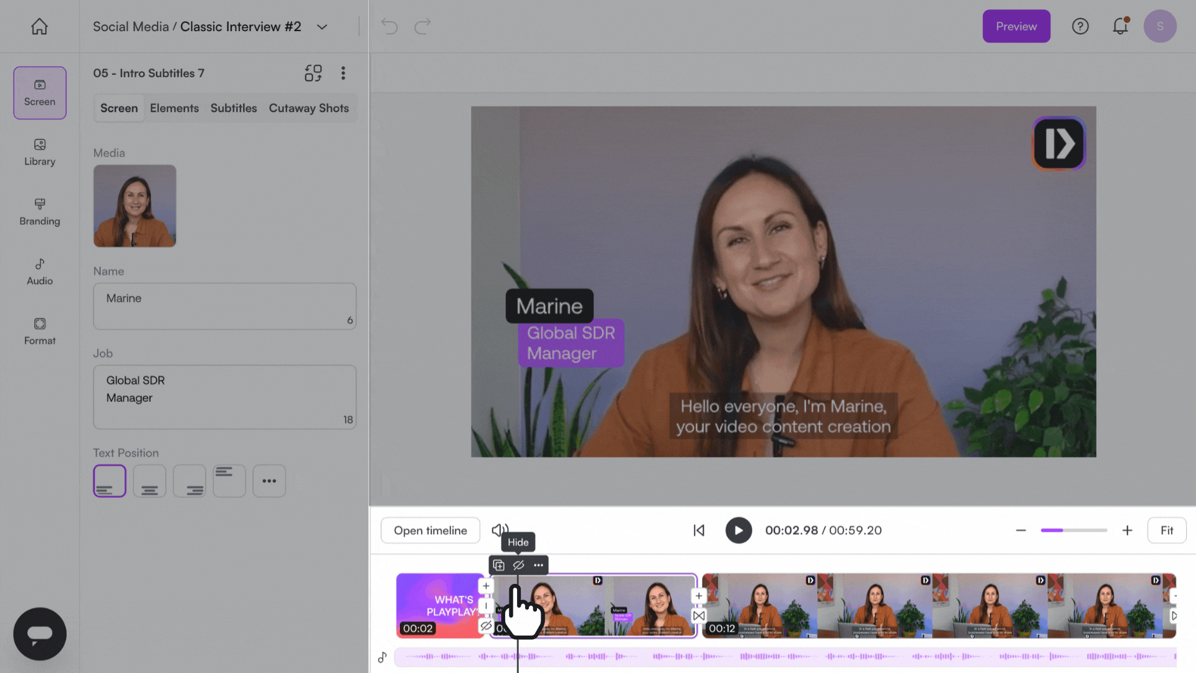Open the Audio panel in sidebar

(39, 272)
